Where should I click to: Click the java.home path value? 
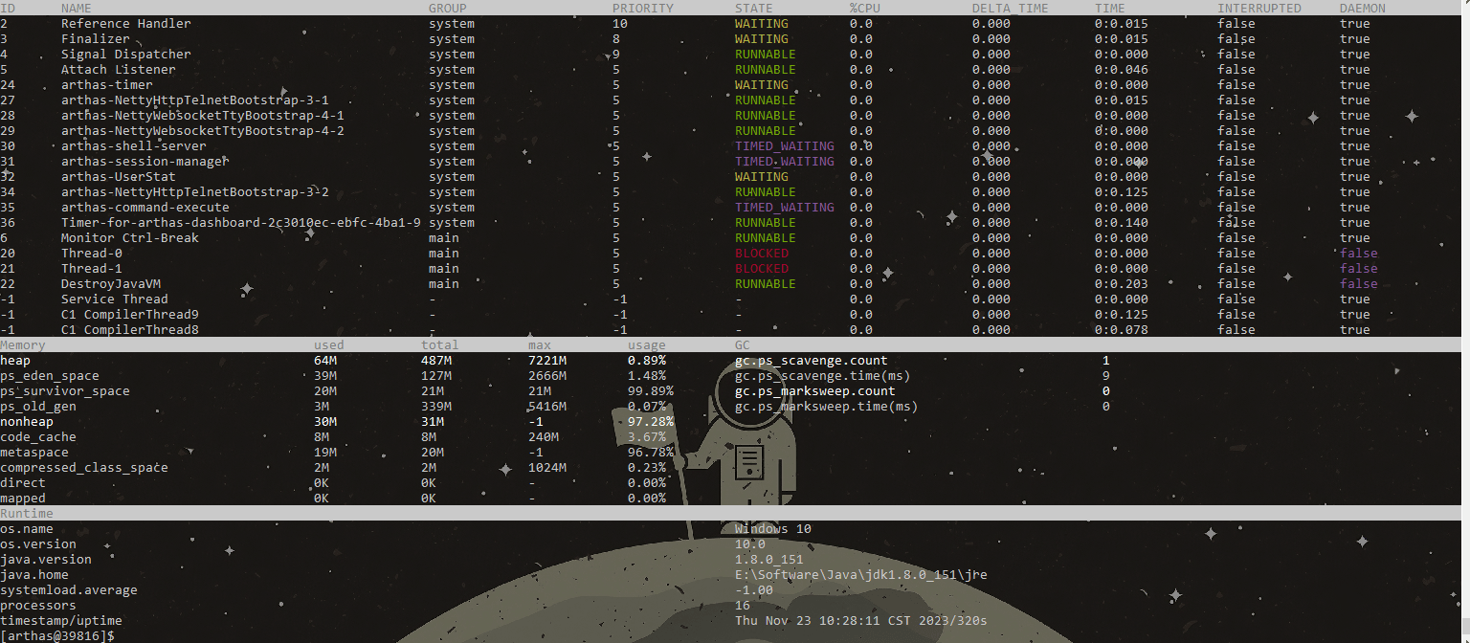861,575
